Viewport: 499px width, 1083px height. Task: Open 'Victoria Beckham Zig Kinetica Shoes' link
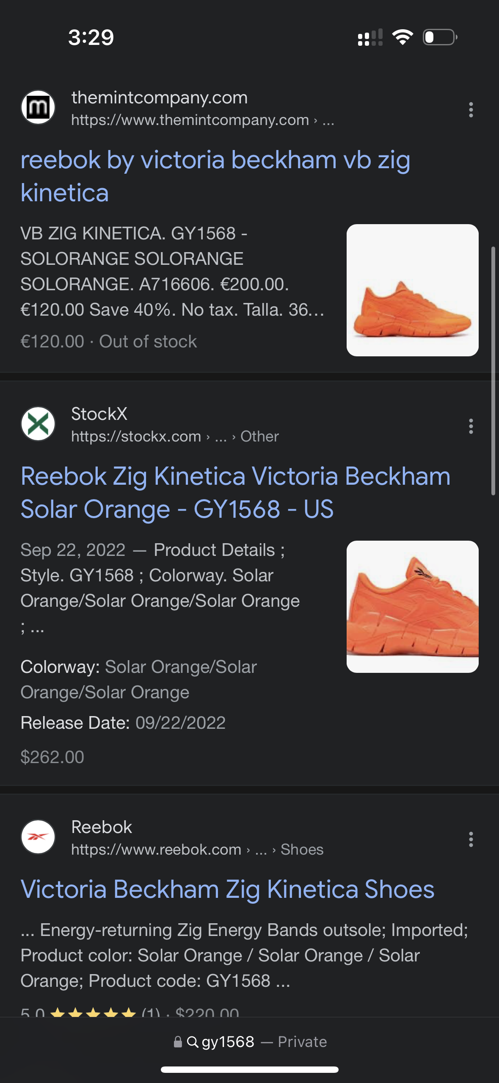tap(227, 889)
